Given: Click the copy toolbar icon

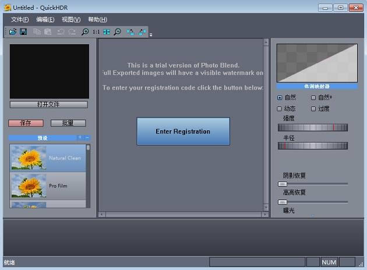Looking at the screenshot, I should [37, 31].
